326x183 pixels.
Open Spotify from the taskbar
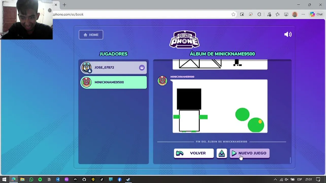point(40,179)
